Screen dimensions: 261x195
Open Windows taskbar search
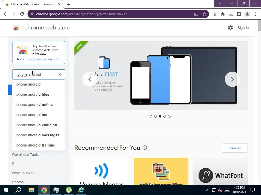click(x=18, y=190)
